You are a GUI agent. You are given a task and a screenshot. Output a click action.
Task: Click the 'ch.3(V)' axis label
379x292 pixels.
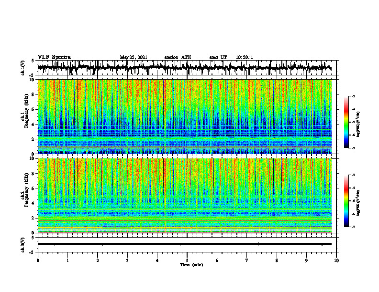[23, 245]
